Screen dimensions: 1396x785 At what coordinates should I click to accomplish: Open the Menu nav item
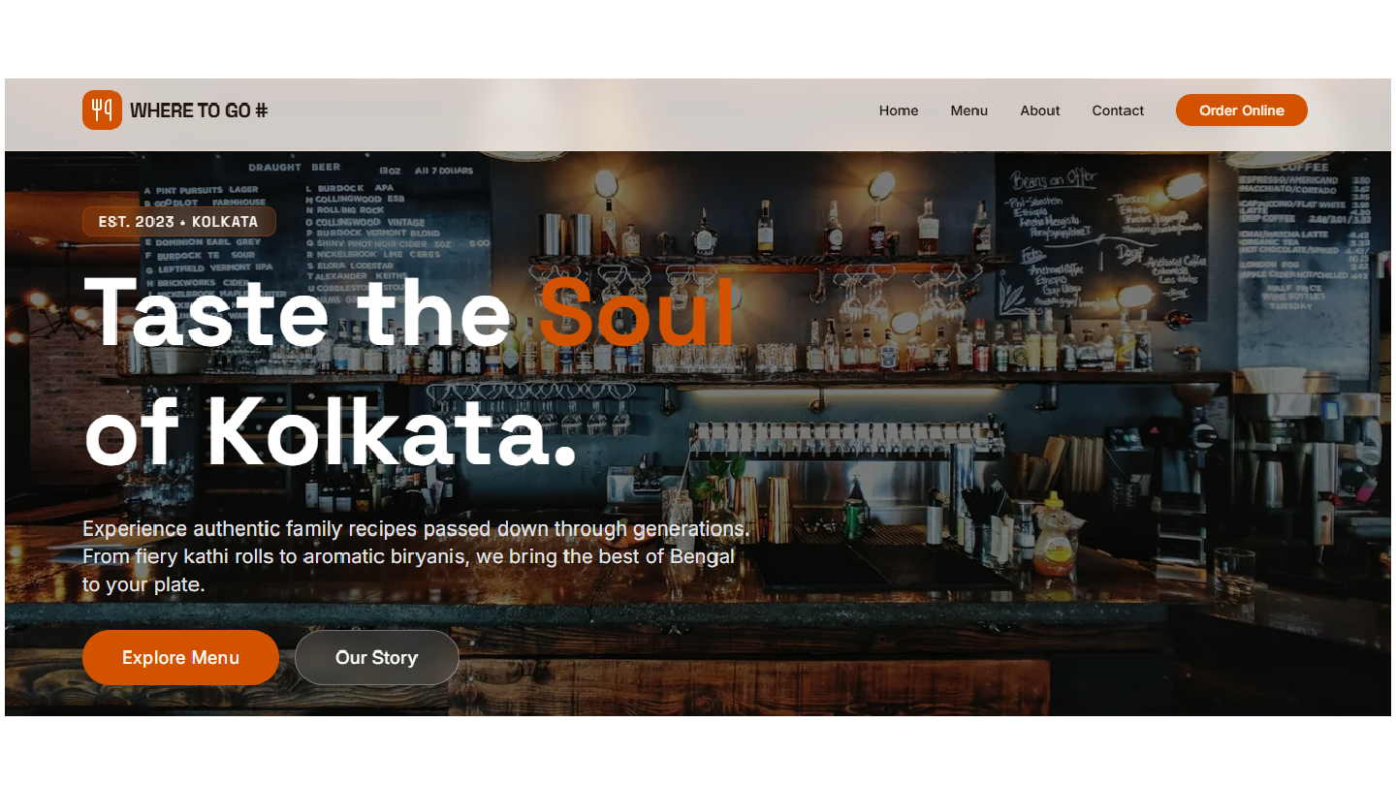pyautogui.click(x=968, y=110)
